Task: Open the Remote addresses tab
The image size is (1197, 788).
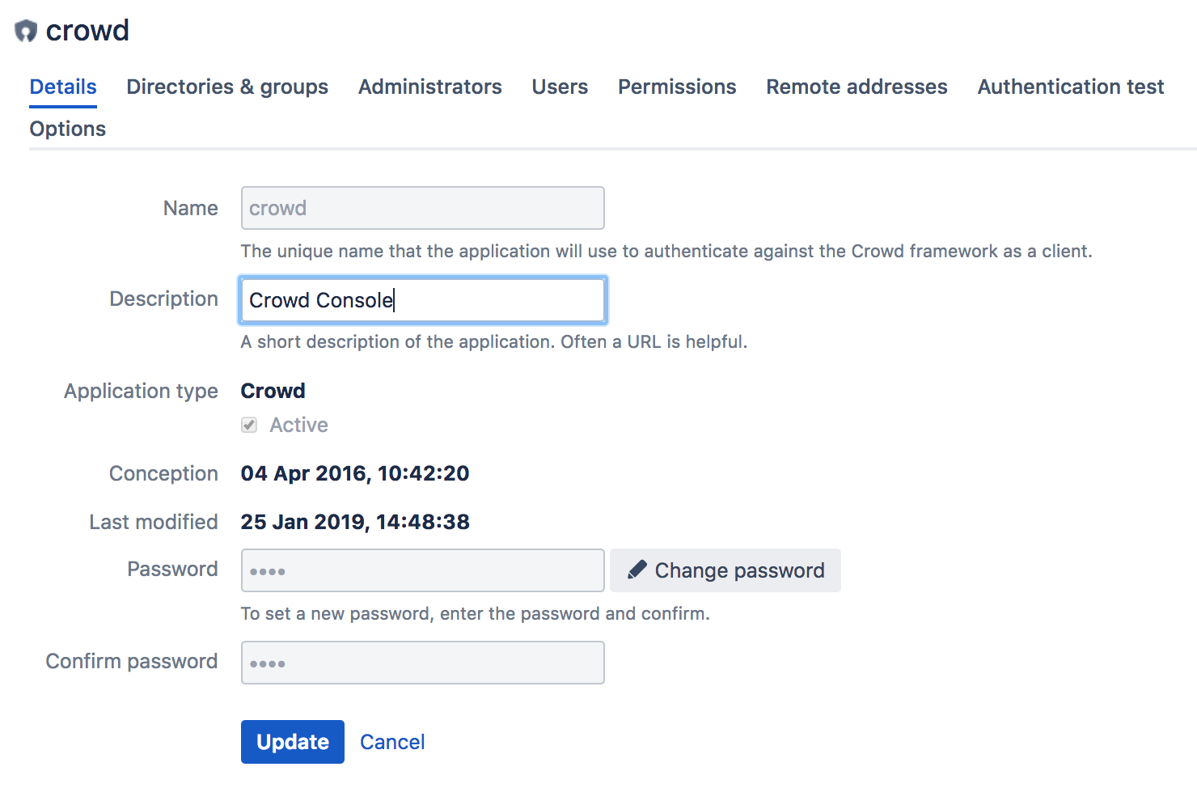Action: (x=857, y=87)
